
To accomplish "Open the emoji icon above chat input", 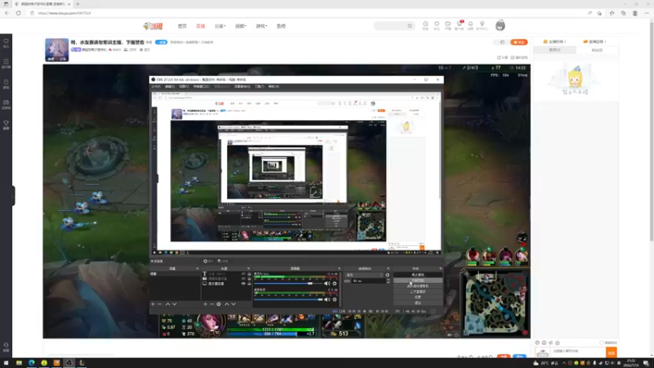I will pos(537,343).
